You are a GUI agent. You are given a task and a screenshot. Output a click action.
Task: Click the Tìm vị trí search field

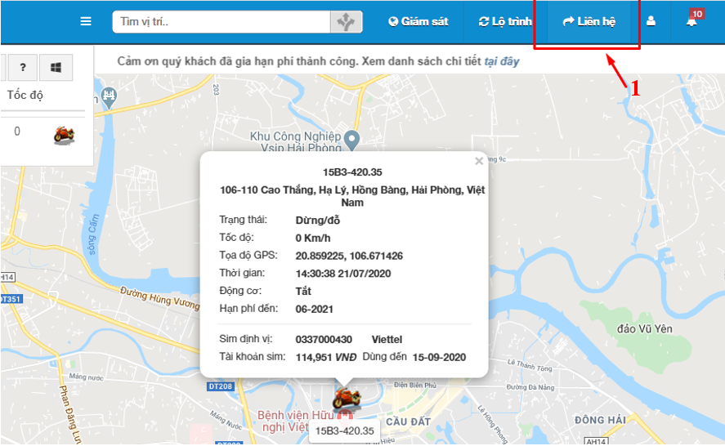click(222, 22)
